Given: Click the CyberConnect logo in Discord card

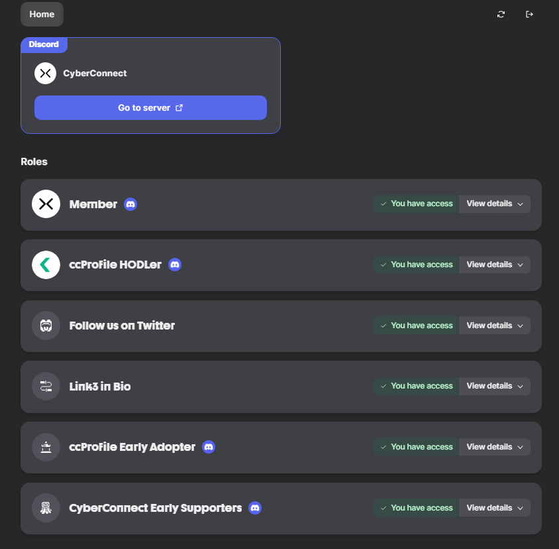Looking at the screenshot, I should 45,73.
